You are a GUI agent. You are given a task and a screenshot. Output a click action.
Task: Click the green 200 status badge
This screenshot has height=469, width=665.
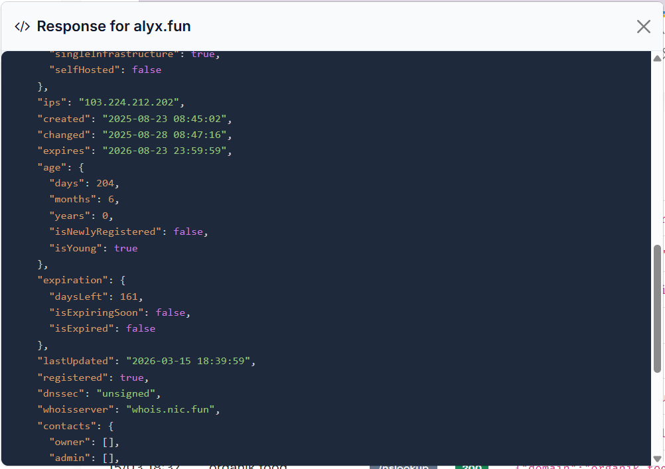(471, 467)
